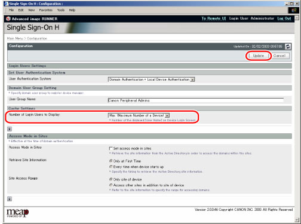This screenshot has height=224, width=301.
Task: Click the browser page icon in title bar
Action: [x=7, y=4]
